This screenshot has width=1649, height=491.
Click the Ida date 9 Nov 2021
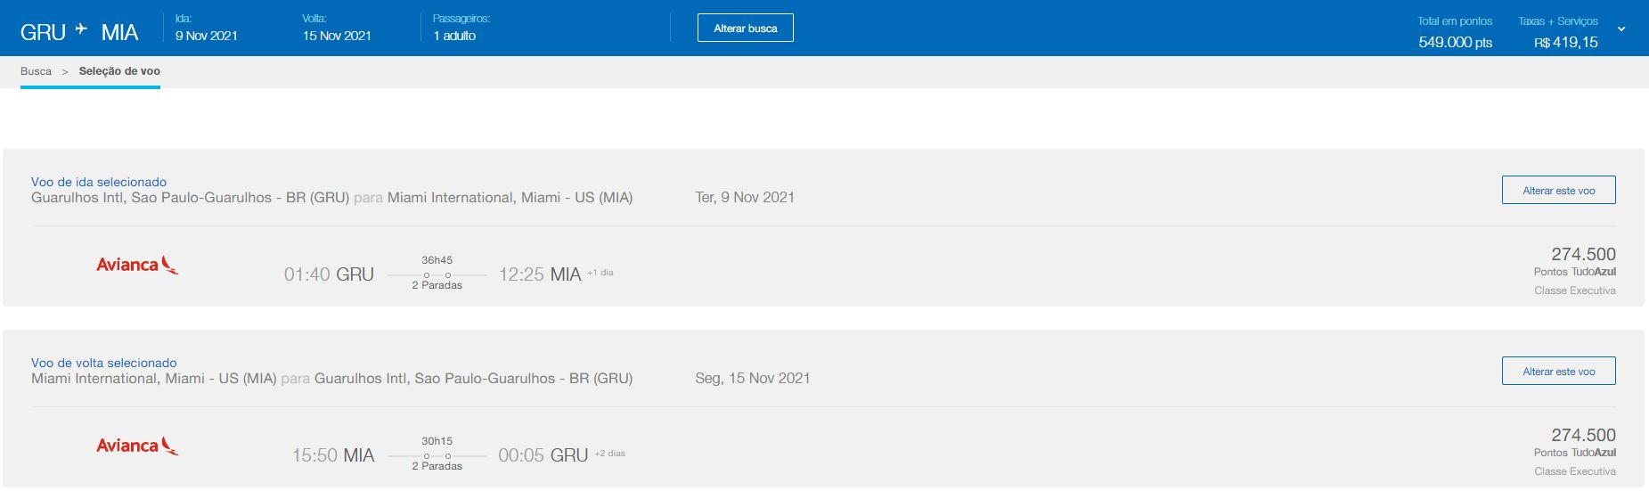pos(207,36)
